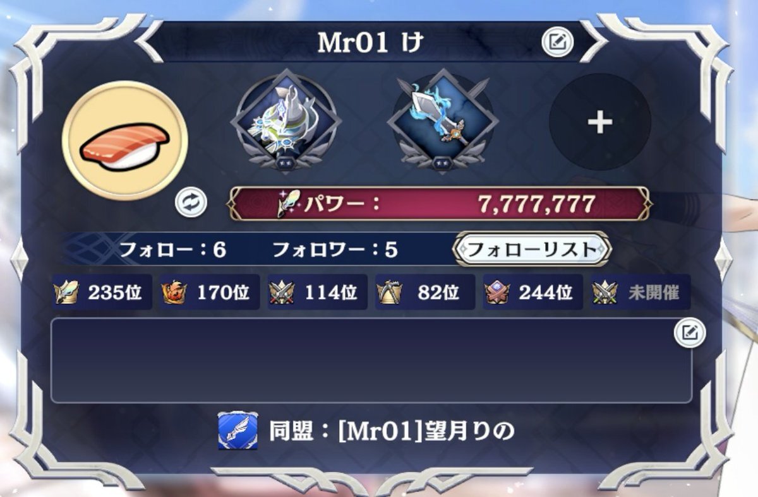Open the 114位 crossed swords ranking

pos(317,293)
